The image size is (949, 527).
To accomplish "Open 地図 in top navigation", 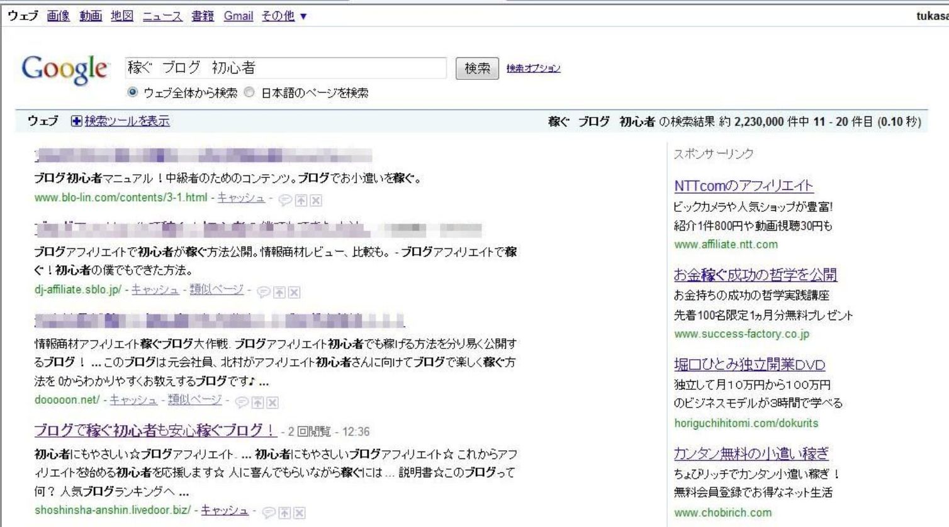I will 122,16.
